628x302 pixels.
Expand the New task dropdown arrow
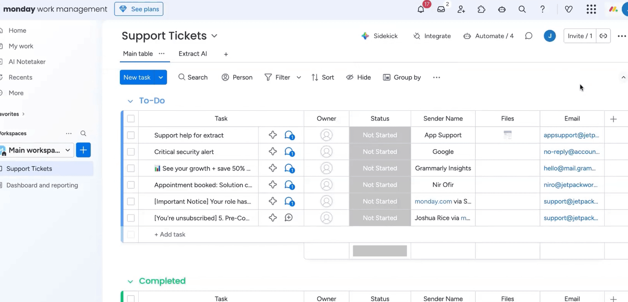coord(161,77)
